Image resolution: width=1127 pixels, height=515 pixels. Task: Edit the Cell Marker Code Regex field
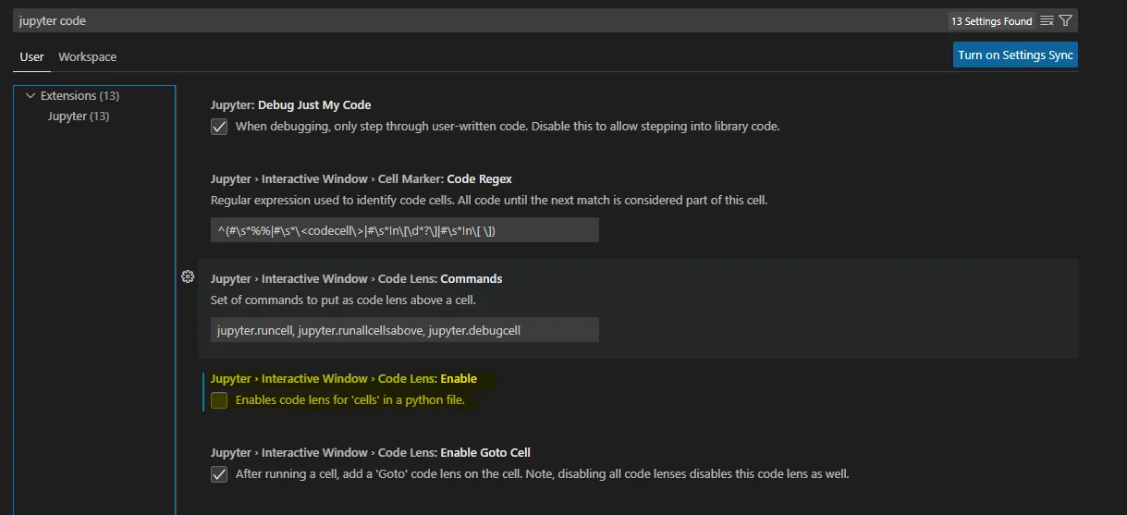coord(405,230)
